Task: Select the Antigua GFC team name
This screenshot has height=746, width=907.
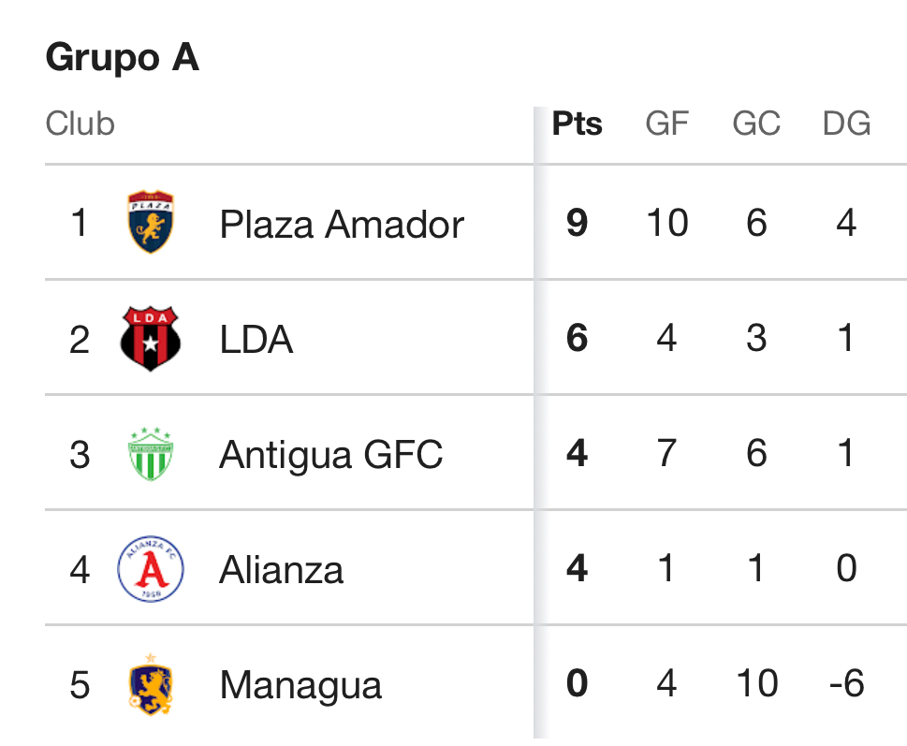Action: click(330, 455)
